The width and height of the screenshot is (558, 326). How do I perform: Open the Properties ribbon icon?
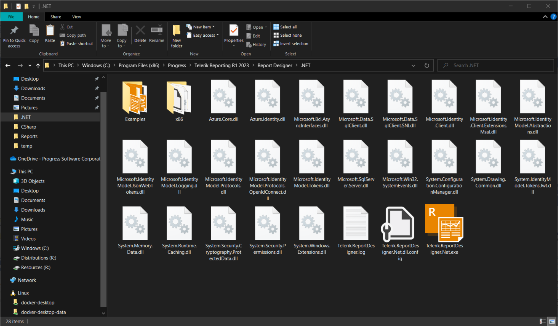pyautogui.click(x=234, y=31)
